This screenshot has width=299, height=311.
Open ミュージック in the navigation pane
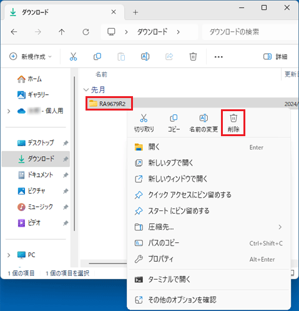[x=35, y=207]
